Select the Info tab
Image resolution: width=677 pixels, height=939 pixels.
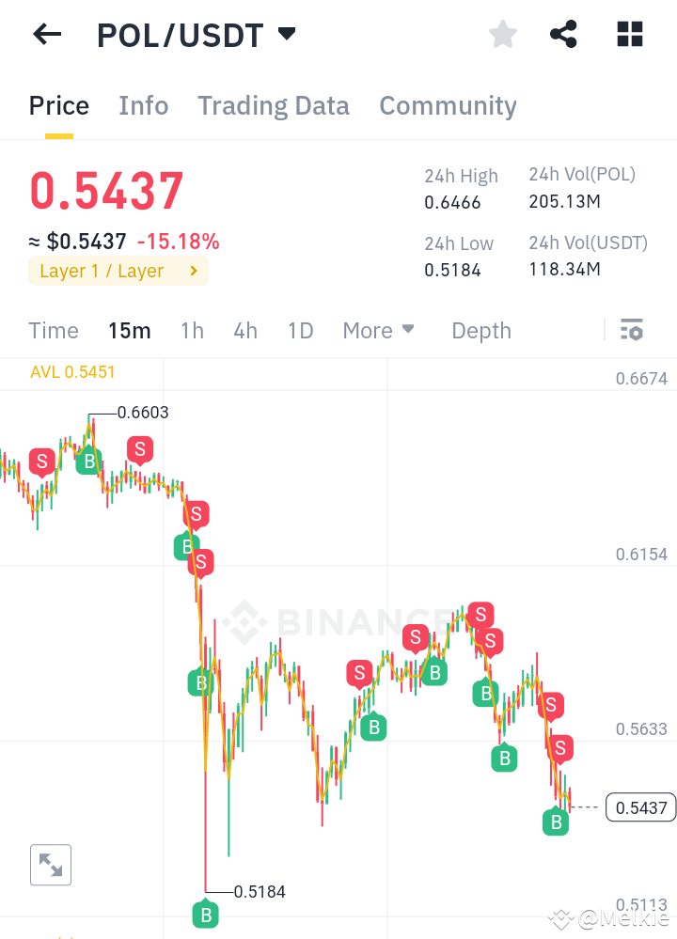pyautogui.click(x=143, y=105)
